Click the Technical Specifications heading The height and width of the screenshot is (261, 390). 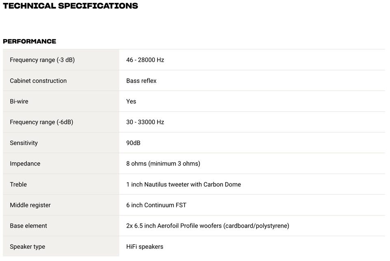pos(70,6)
